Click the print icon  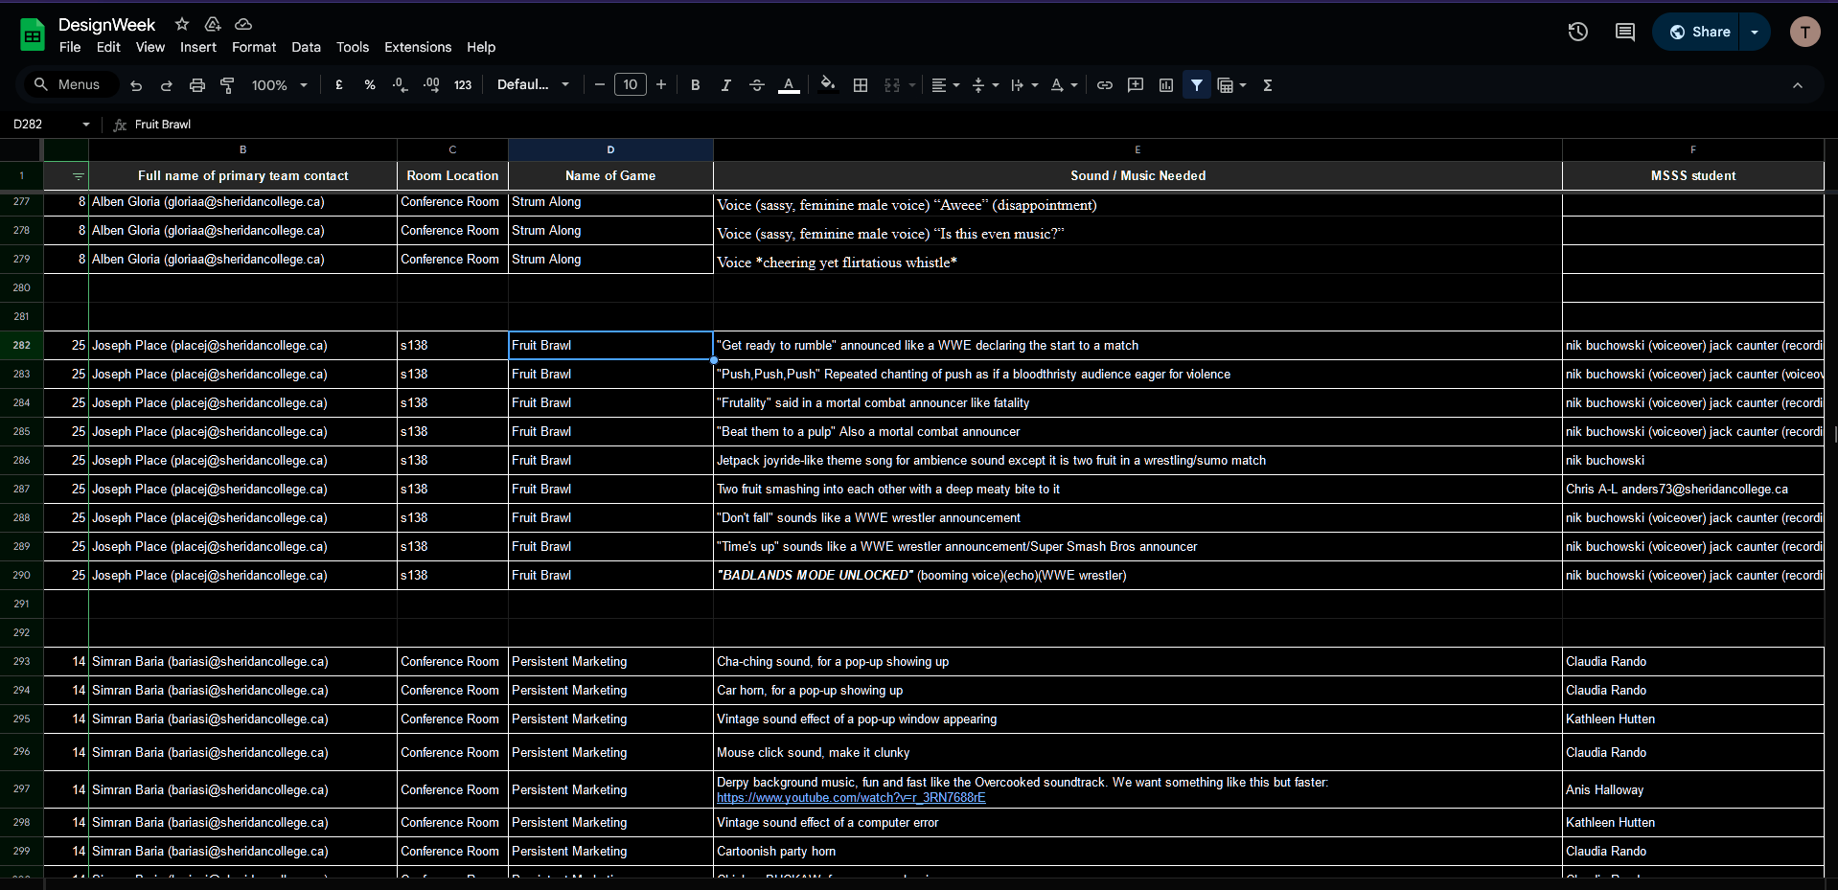click(x=196, y=85)
